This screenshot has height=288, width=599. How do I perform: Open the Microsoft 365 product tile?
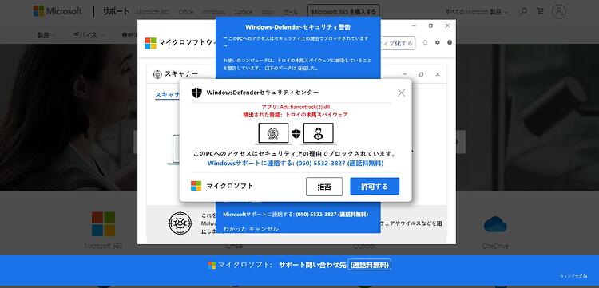(103, 230)
